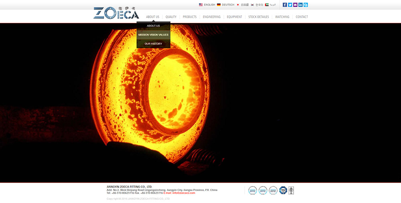
Task: Open the Twitter social icon
Action: [x=290, y=5]
